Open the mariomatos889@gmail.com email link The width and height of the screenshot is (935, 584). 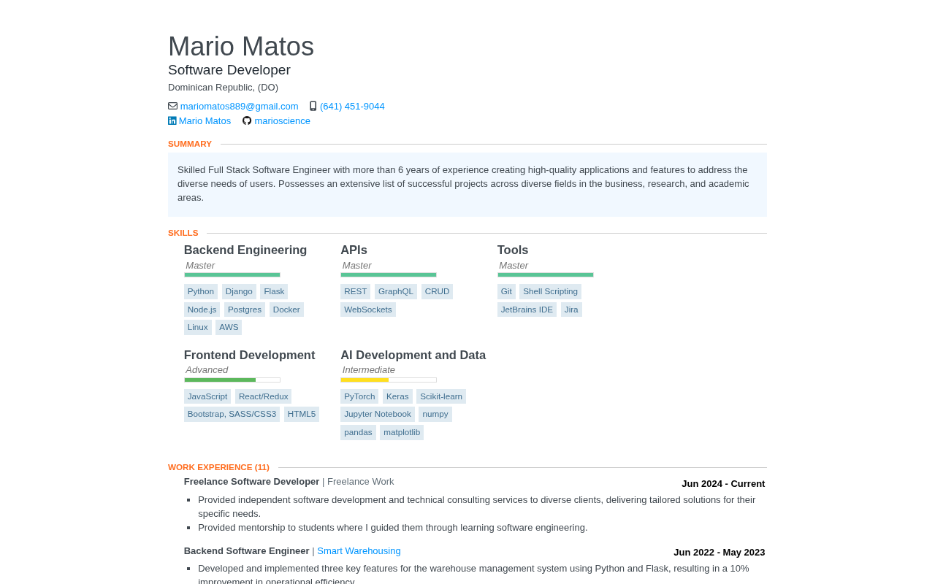coord(239,107)
